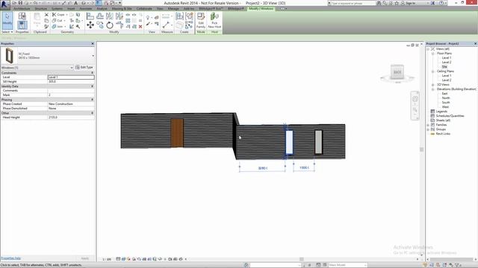This screenshot has width=478, height=268.
Task: Collapse the Other section
Action: (93, 113)
